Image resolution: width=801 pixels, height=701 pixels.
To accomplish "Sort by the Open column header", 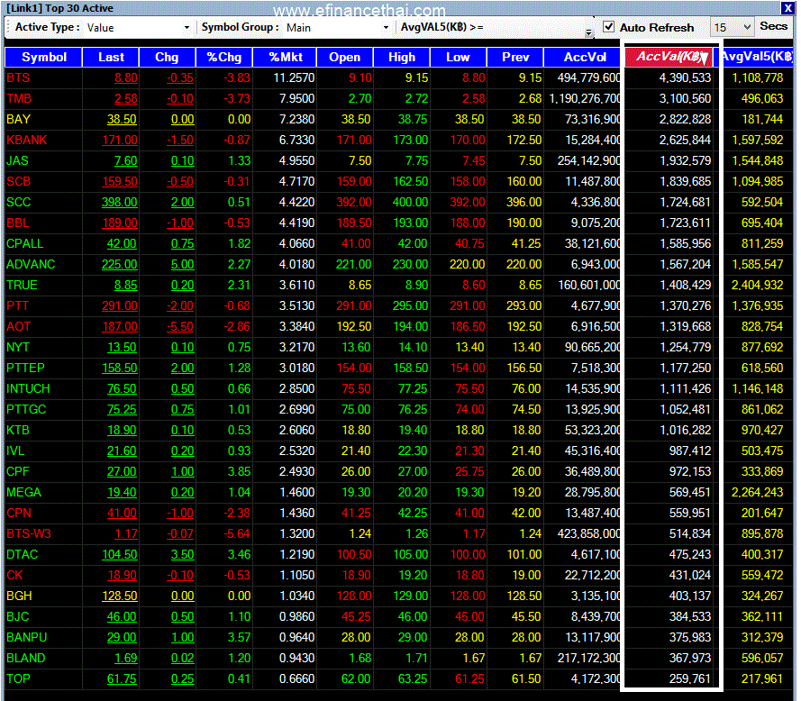I will [x=345, y=58].
